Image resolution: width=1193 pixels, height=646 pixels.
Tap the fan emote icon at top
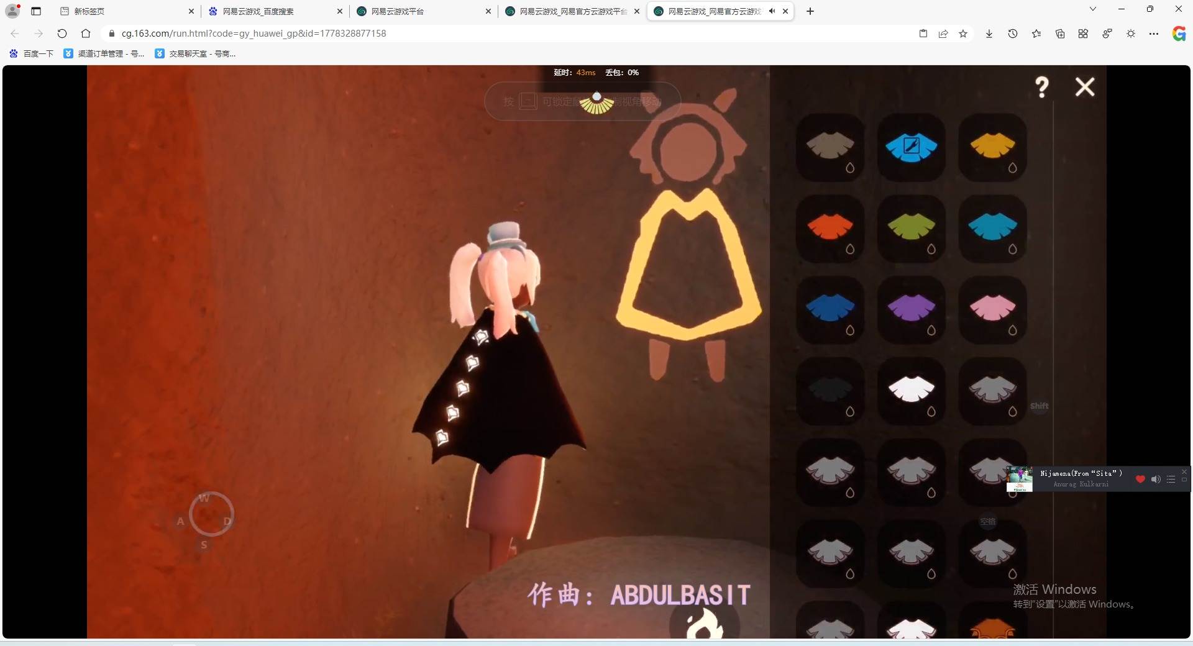[x=596, y=103]
